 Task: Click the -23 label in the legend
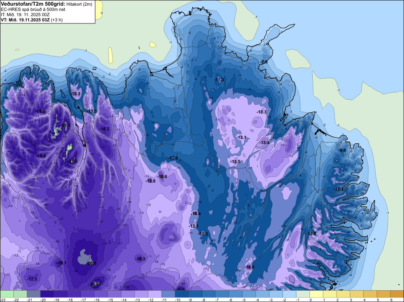pyautogui.click(x=2, y=300)
